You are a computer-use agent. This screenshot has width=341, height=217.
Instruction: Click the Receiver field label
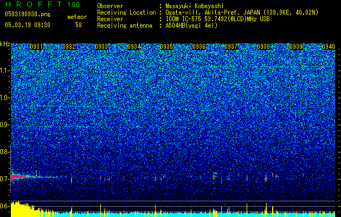coord(110,19)
